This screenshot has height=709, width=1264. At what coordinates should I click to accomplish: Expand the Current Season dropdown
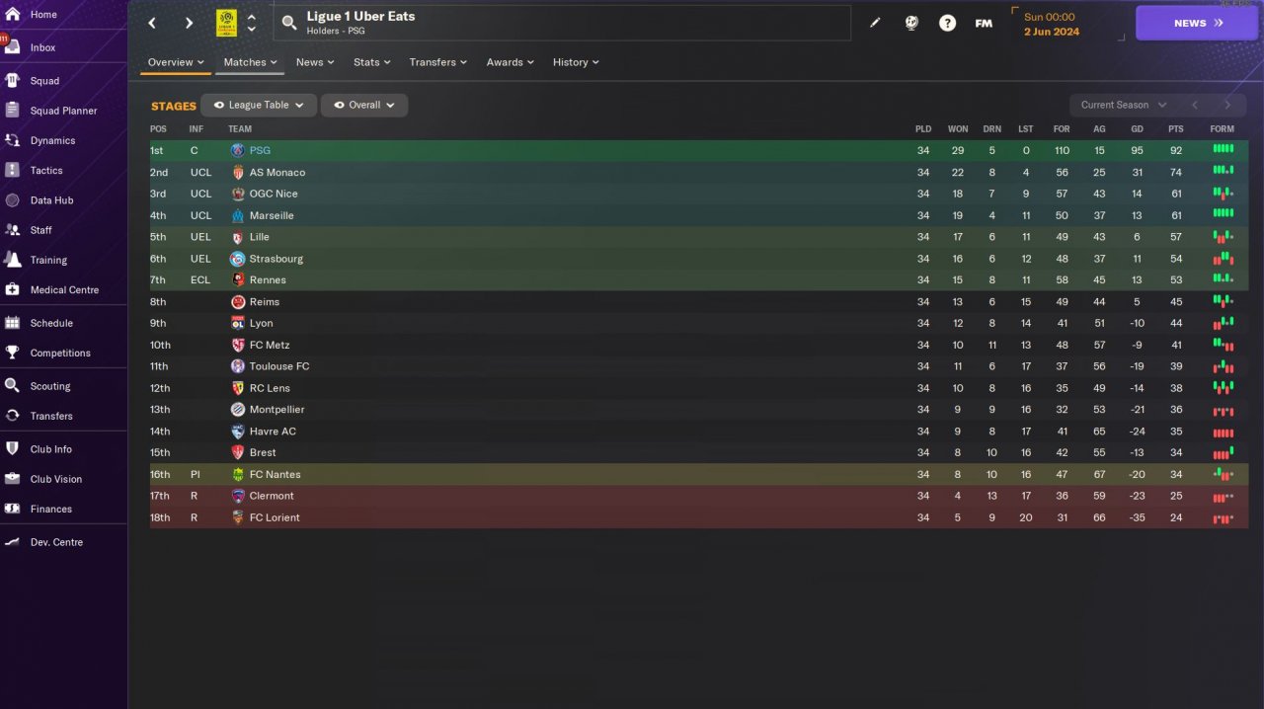point(1123,105)
